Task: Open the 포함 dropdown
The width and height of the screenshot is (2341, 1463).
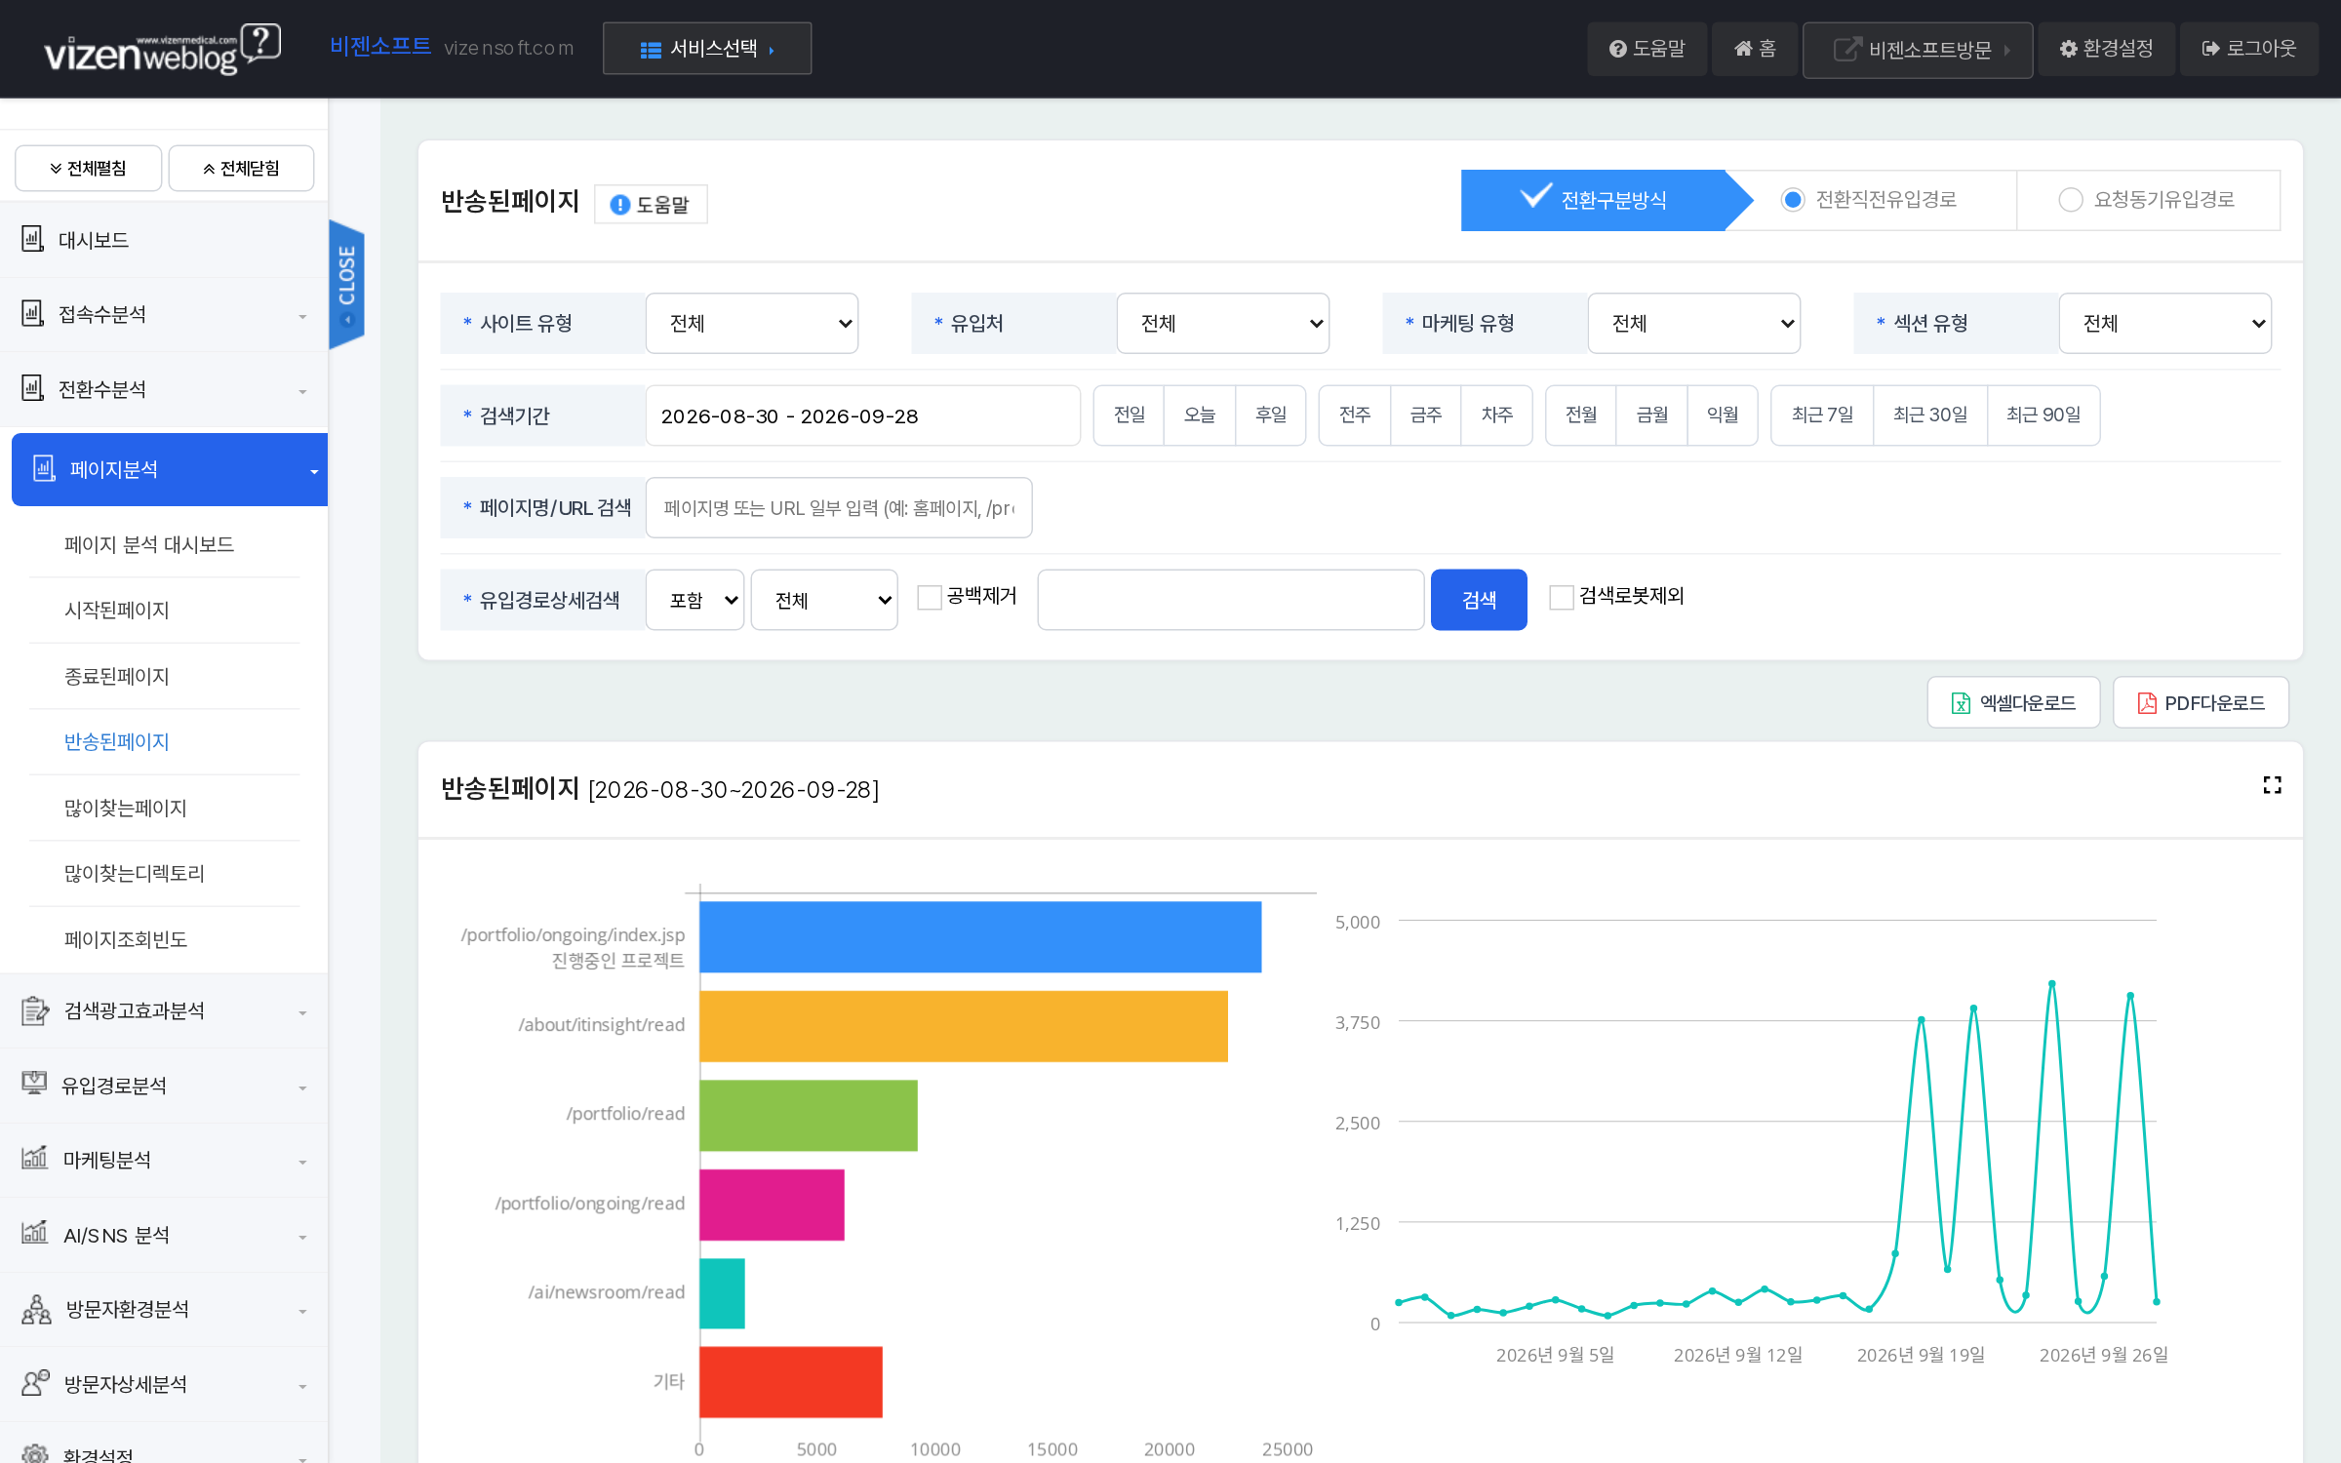Action: pos(694,600)
